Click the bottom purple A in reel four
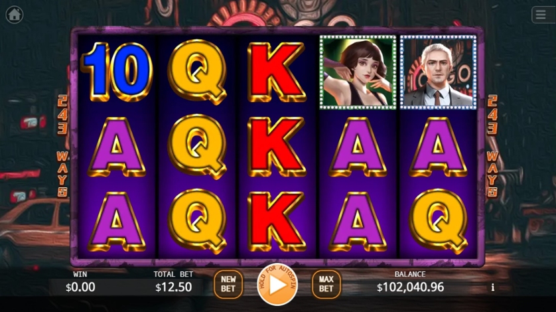Image resolution: width=556 pixels, height=312 pixels. click(x=358, y=222)
